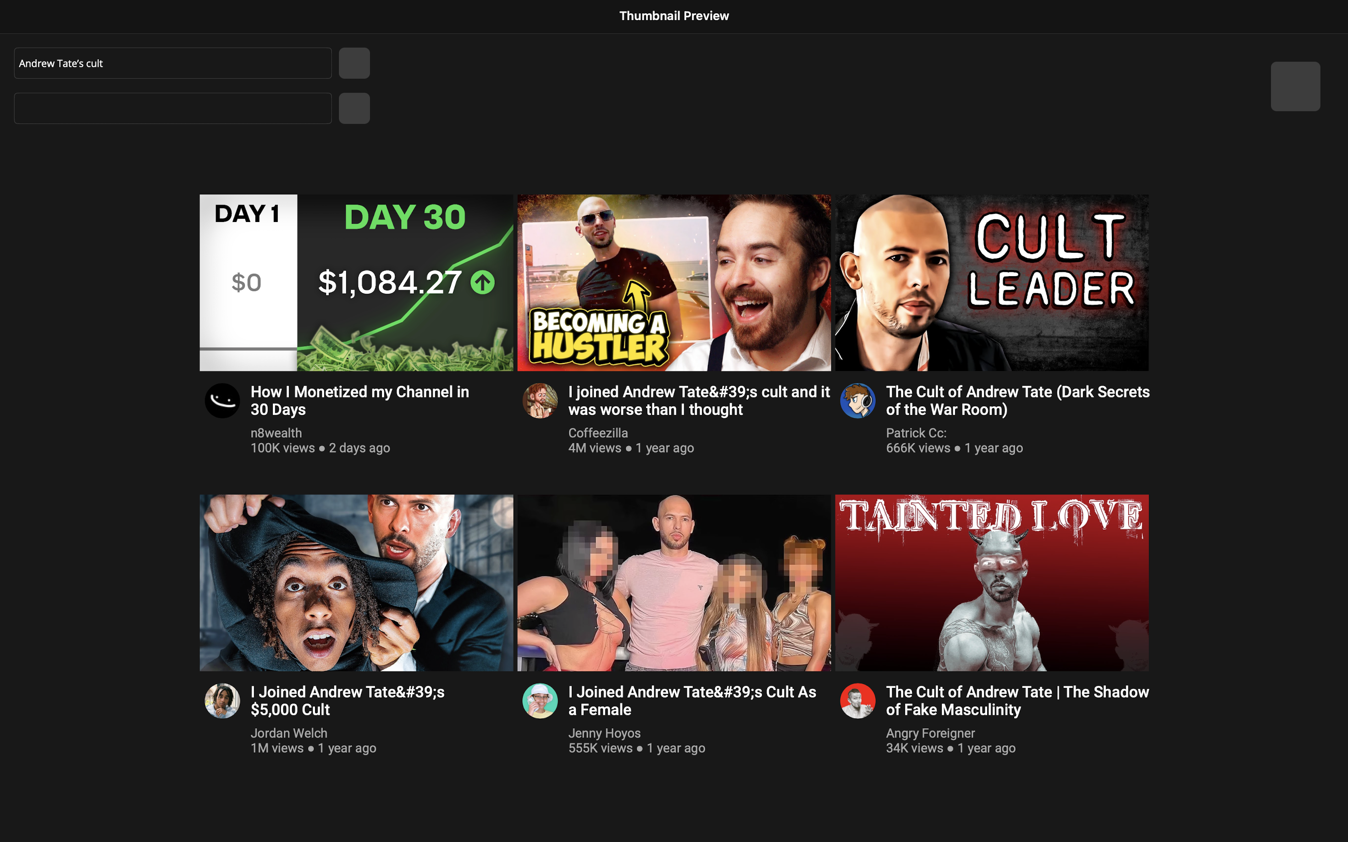Image resolution: width=1348 pixels, height=842 pixels.
Task: Open the DAY 1 / DAY 30 thumbnail
Action: click(356, 283)
